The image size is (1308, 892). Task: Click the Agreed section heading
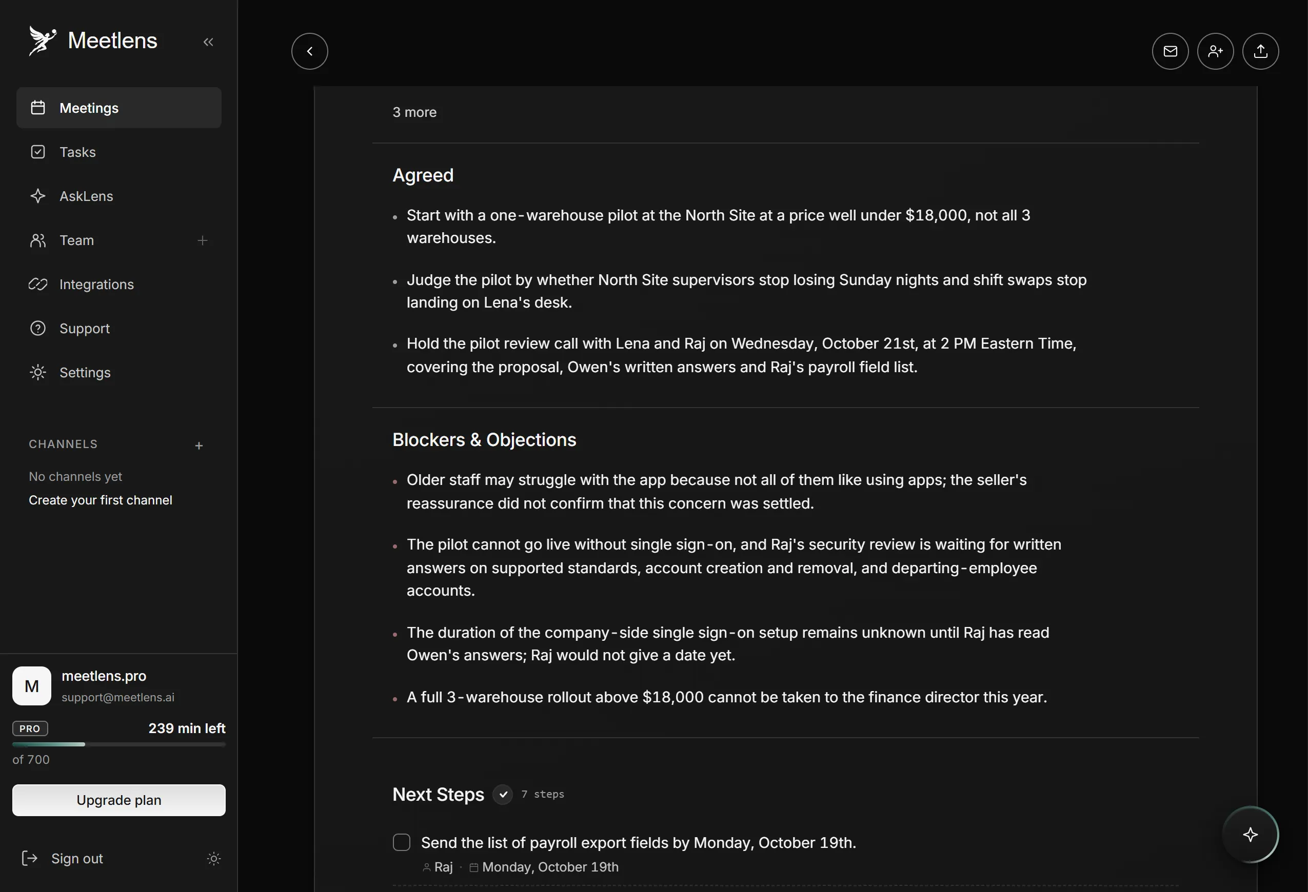pos(423,175)
